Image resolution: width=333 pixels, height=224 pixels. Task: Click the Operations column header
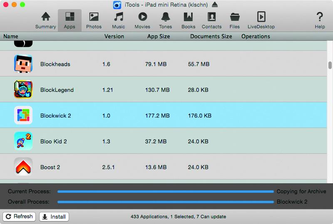click(256, 36)
